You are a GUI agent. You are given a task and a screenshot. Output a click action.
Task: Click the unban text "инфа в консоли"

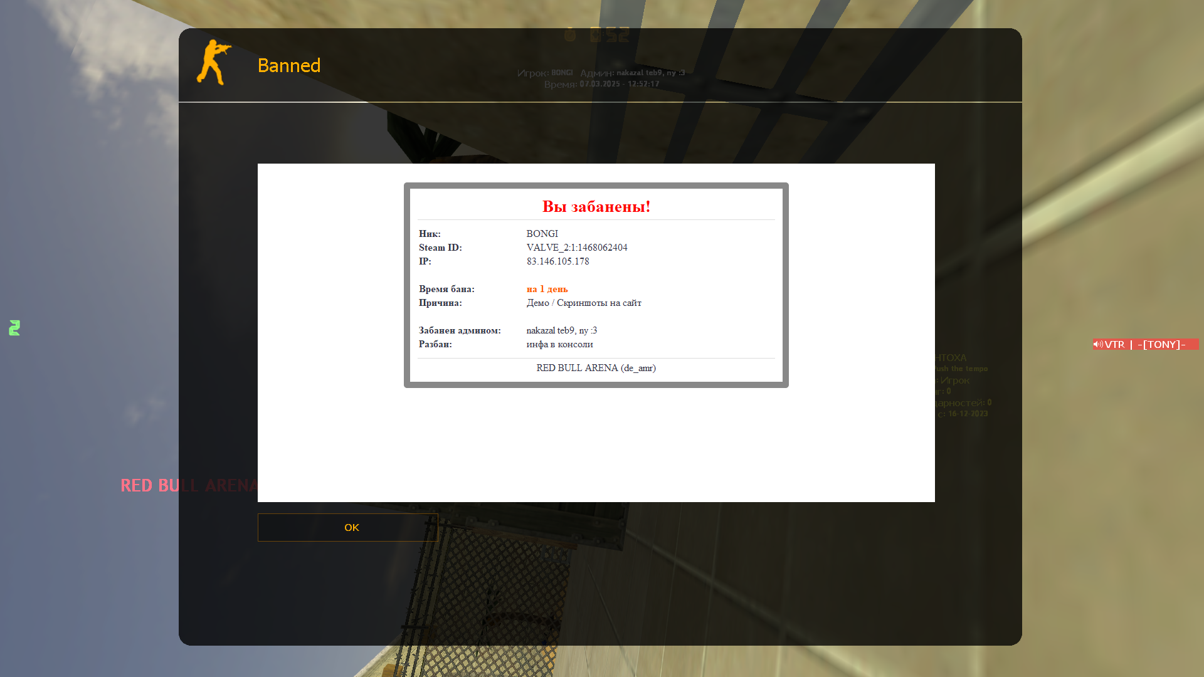coord(559,344)
